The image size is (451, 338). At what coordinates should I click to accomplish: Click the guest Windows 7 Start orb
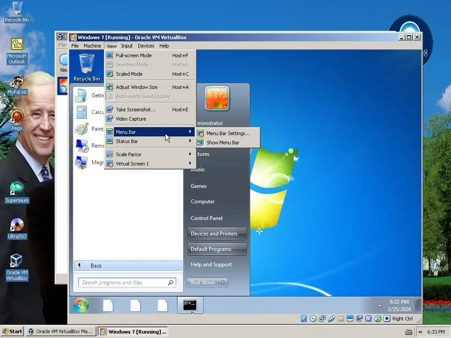point(81,305)
